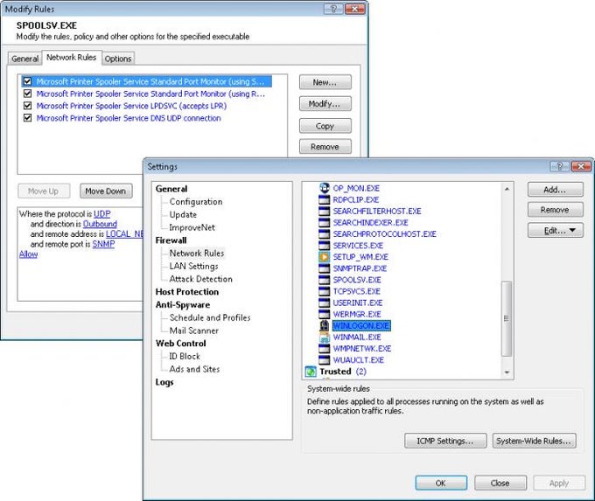595x501 pixels.
Task: Click the Move Down button
Action: click(106, 191)
